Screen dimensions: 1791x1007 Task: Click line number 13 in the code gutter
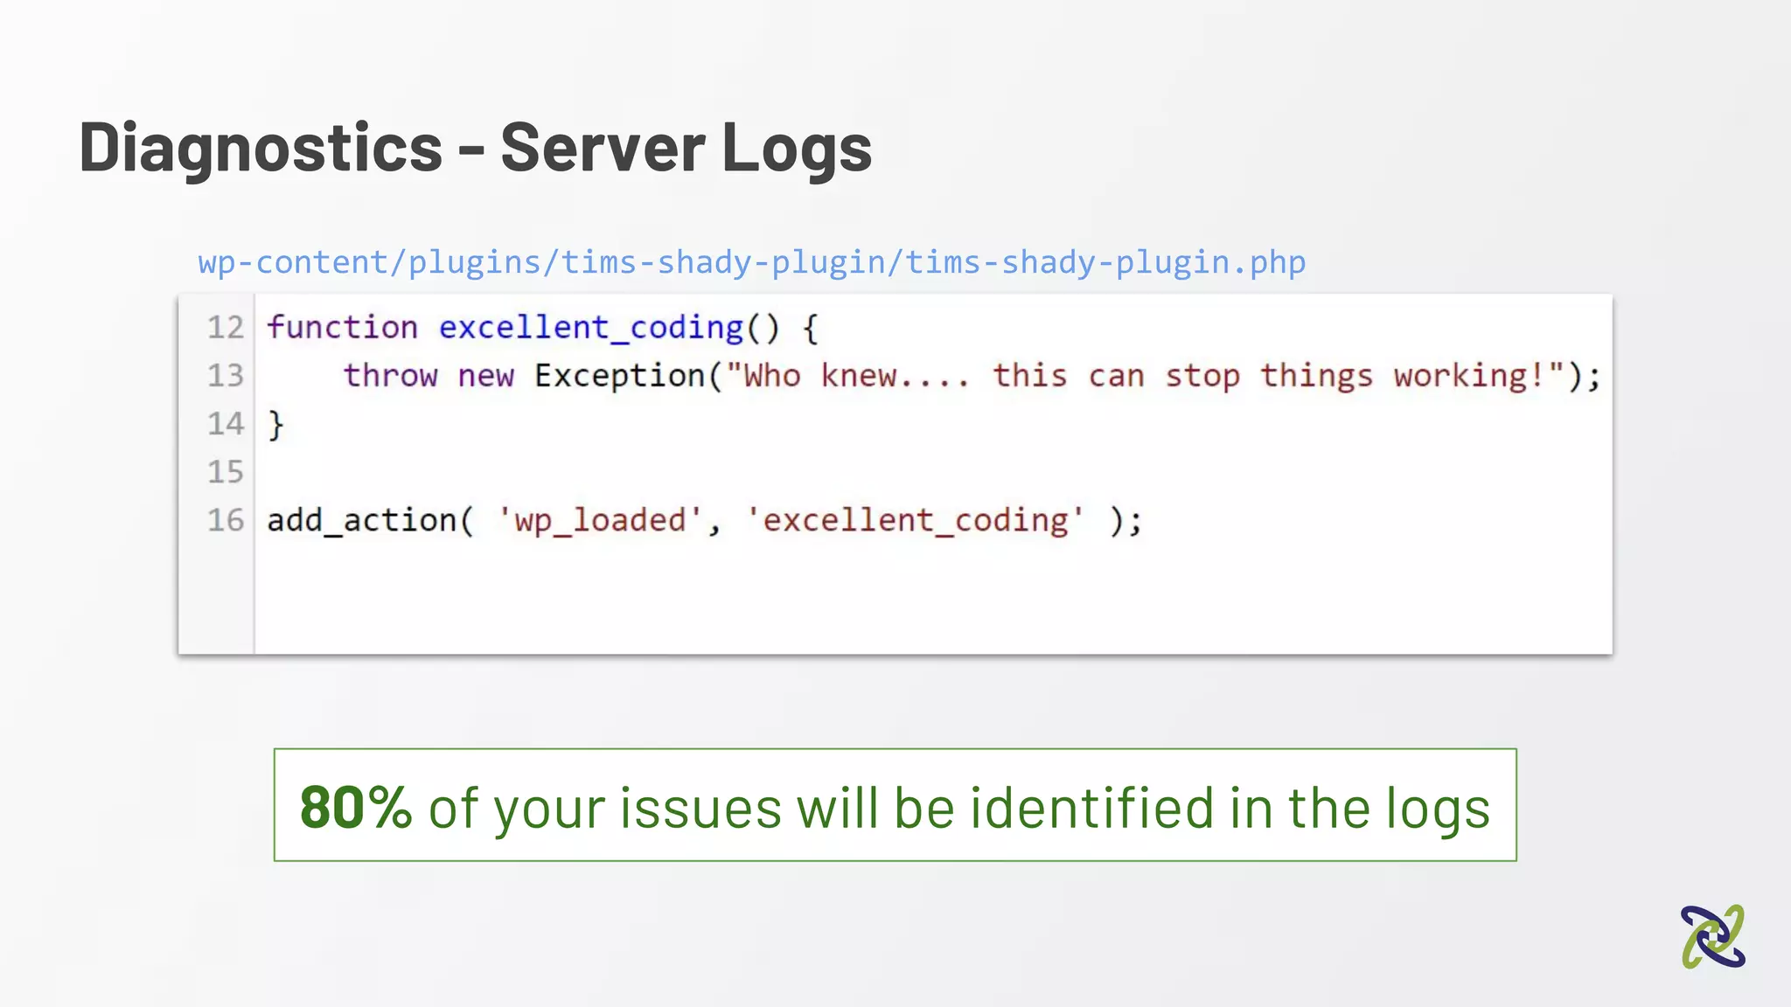[x=225, y=376]
